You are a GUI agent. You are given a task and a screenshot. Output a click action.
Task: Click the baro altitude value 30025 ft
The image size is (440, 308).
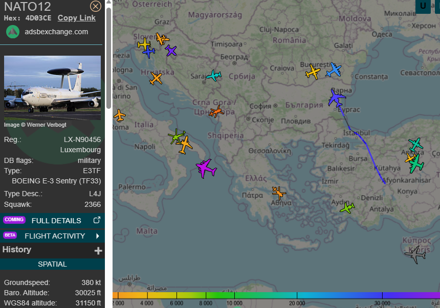click(88, 293)
